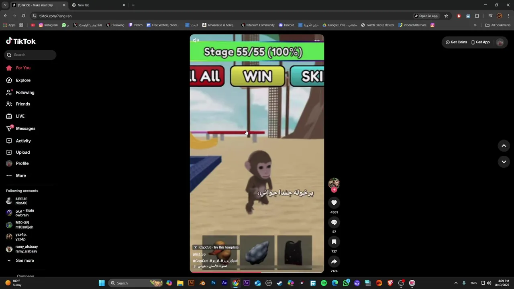Show more bookmarks via the chevron
Screen dimensions: 514x289
[x=475, y=25]
